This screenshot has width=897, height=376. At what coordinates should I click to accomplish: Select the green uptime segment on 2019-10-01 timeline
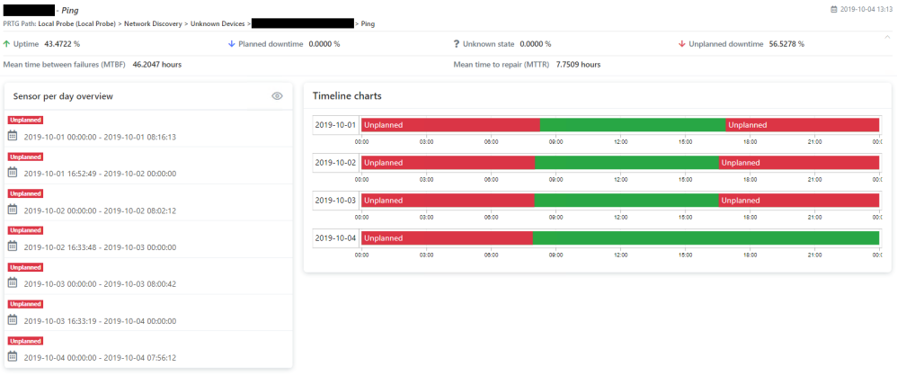pyautogui.click(x=633, y=125)
